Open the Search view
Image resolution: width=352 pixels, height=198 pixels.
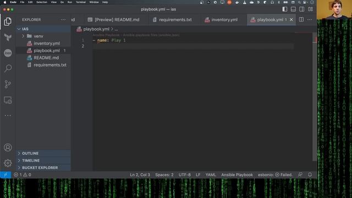[8, 68]
